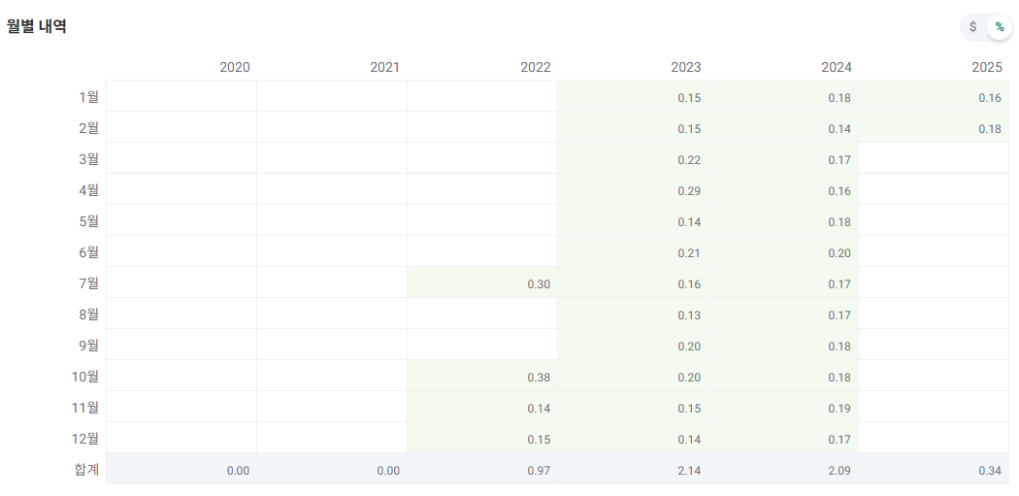Select the 2월 row label
This screenshot has height=496, width=1019.
(x=88, y=128)
